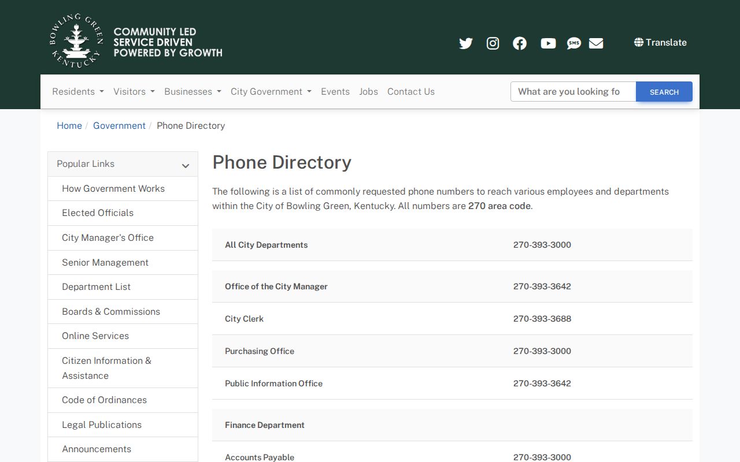The height and width of the screenshot is (462, 740).
Task: Click the Public Information Office label
Action: [x=273, y=383]
